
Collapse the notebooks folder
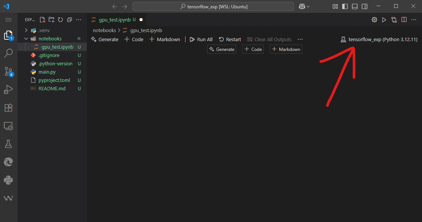26,38
